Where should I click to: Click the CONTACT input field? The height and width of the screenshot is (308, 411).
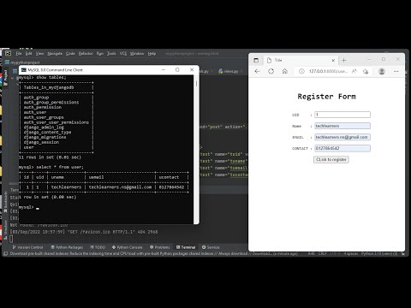[342, 148]
